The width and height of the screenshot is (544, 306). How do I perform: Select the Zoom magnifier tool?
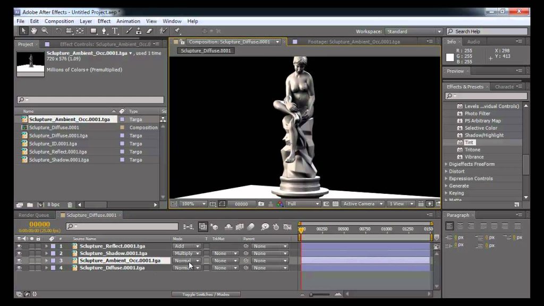[45, 31]
